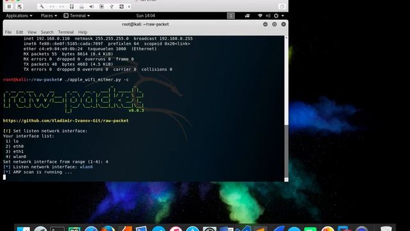Click the TX errors line
410x231 pixels.
pyautogui.click(x=98, y=69)
